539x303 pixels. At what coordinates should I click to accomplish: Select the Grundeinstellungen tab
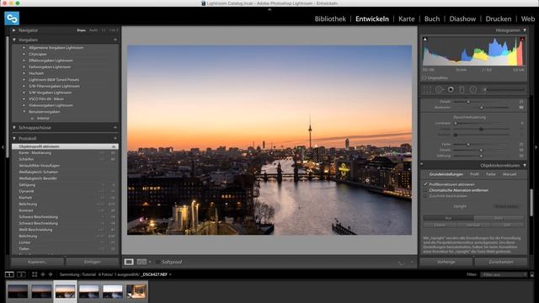click(446, 174)
